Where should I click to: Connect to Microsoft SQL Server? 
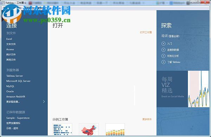point(18,81)
